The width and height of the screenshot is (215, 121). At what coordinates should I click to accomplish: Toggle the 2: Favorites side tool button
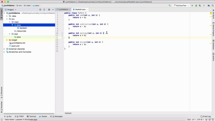point(1,107)
